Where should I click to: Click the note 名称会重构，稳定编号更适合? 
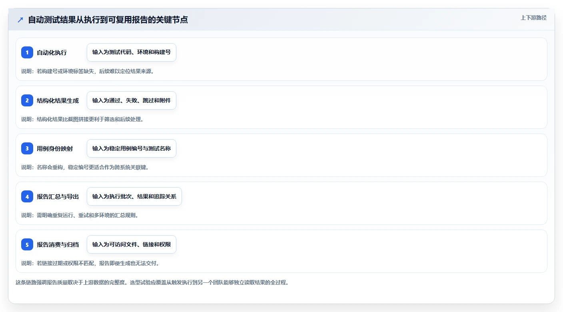pyautogui.click(x=85, y=167)
